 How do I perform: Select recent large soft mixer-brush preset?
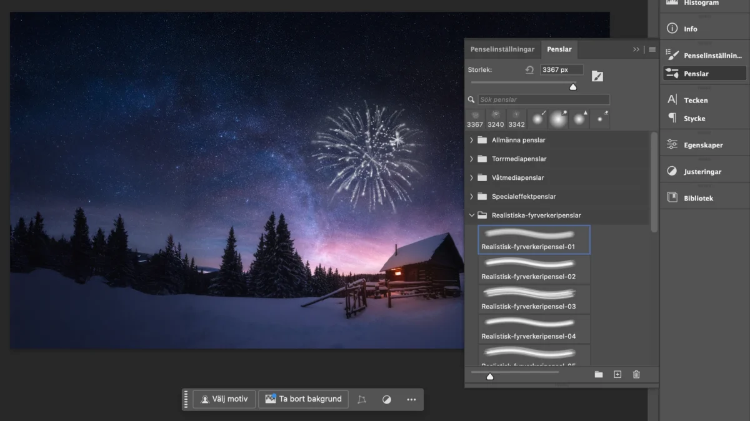click(558, 119)
